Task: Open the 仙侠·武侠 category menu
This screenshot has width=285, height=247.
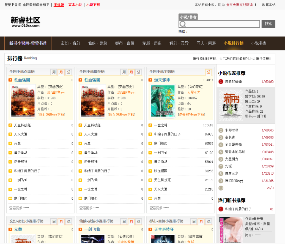Action: click(x=98, y=43)
